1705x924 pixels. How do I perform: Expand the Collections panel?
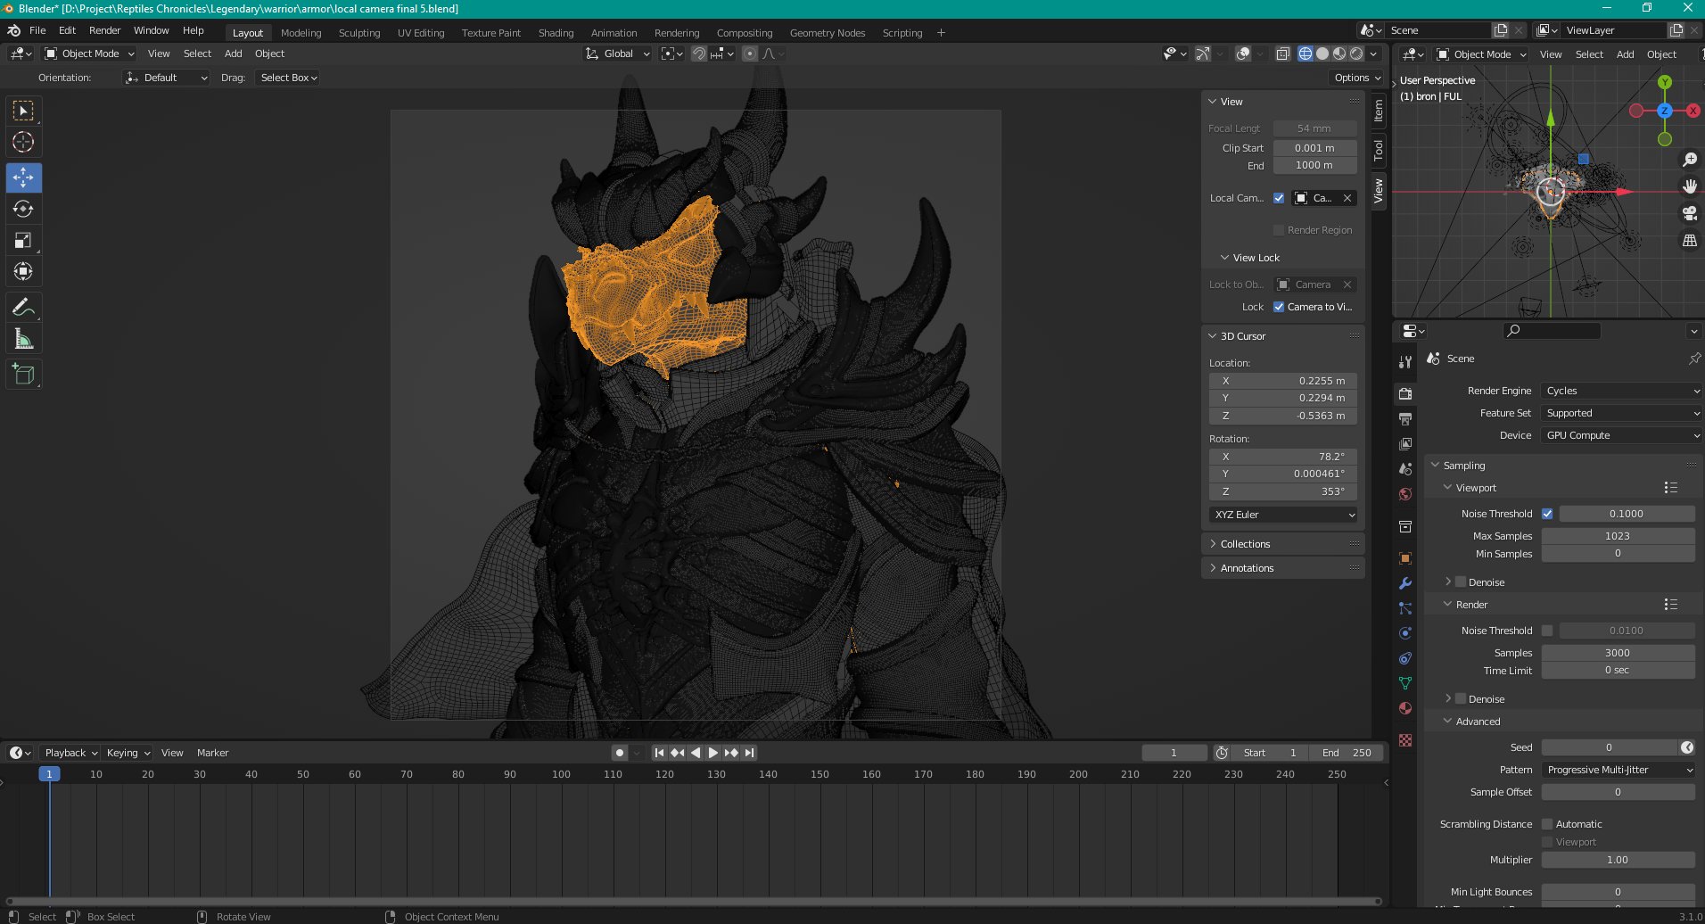coord(1245,544)
